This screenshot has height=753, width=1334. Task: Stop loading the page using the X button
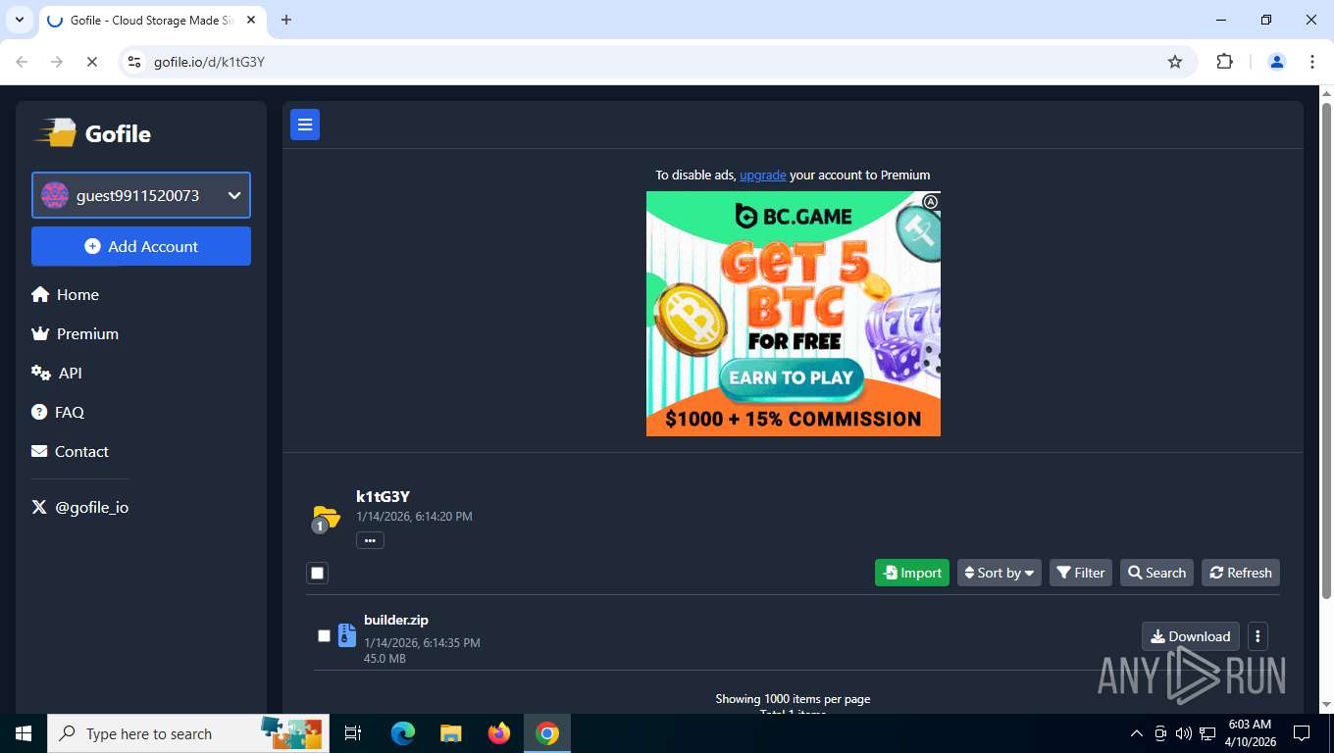tap(91, 62)
